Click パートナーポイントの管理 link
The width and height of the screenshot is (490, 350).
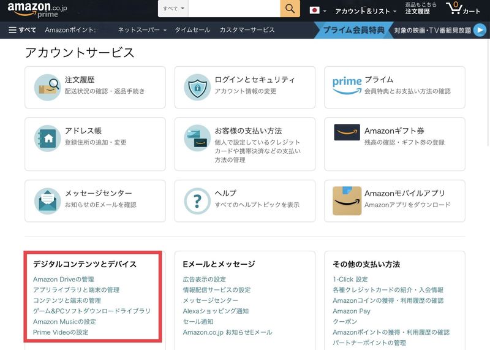(x=369, y=343)
